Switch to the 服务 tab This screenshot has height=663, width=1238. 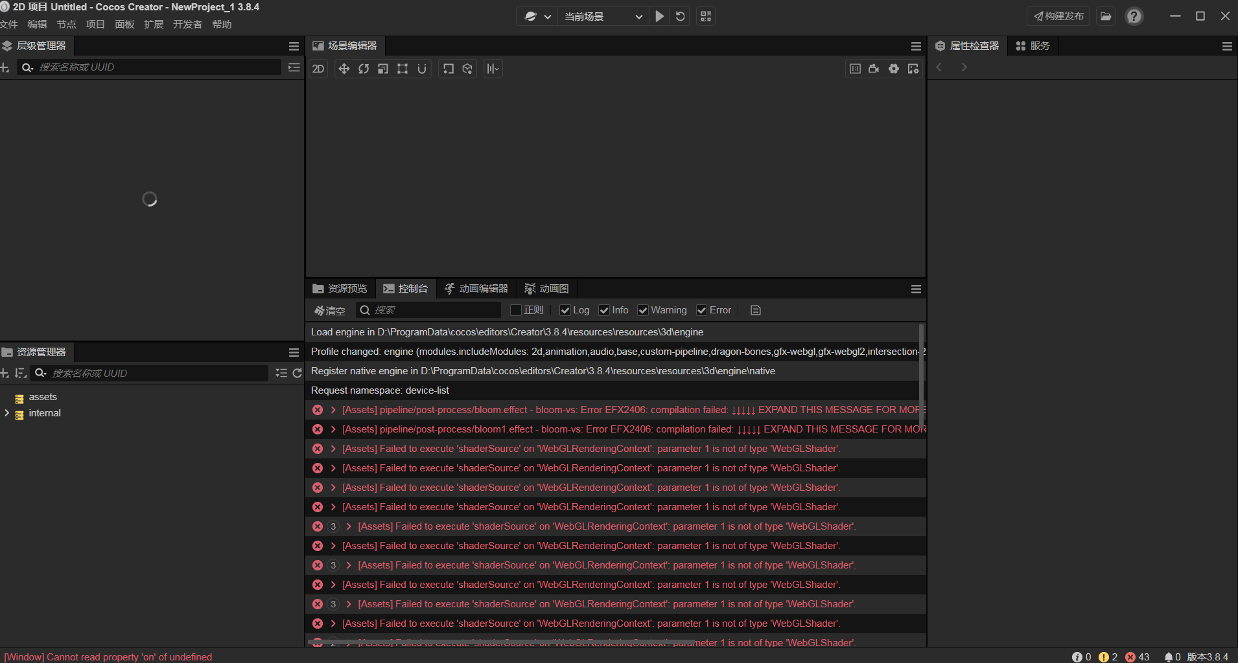(1033, 46)
